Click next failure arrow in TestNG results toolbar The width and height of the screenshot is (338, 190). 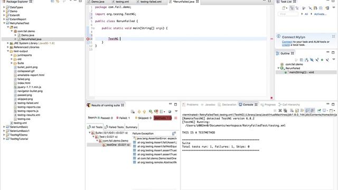(139, 111)
